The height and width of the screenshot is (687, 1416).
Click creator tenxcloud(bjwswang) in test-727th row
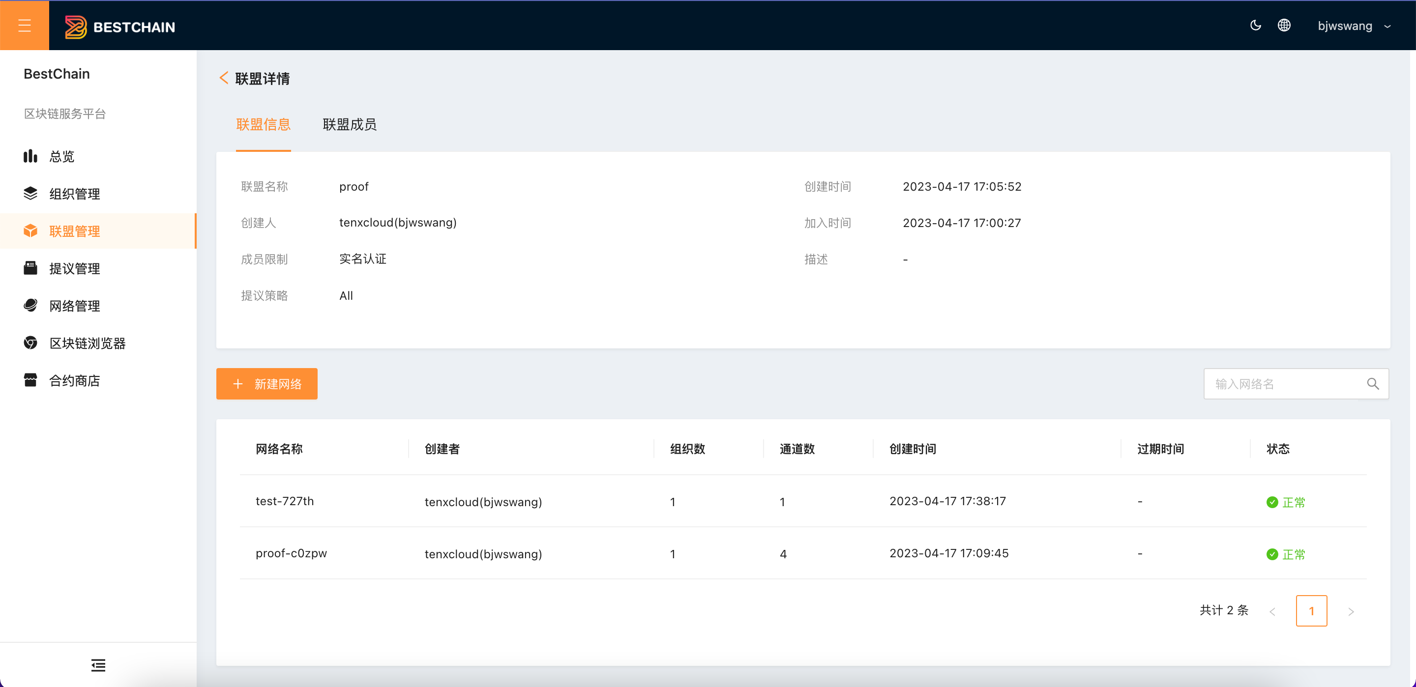tap(483, 502)
